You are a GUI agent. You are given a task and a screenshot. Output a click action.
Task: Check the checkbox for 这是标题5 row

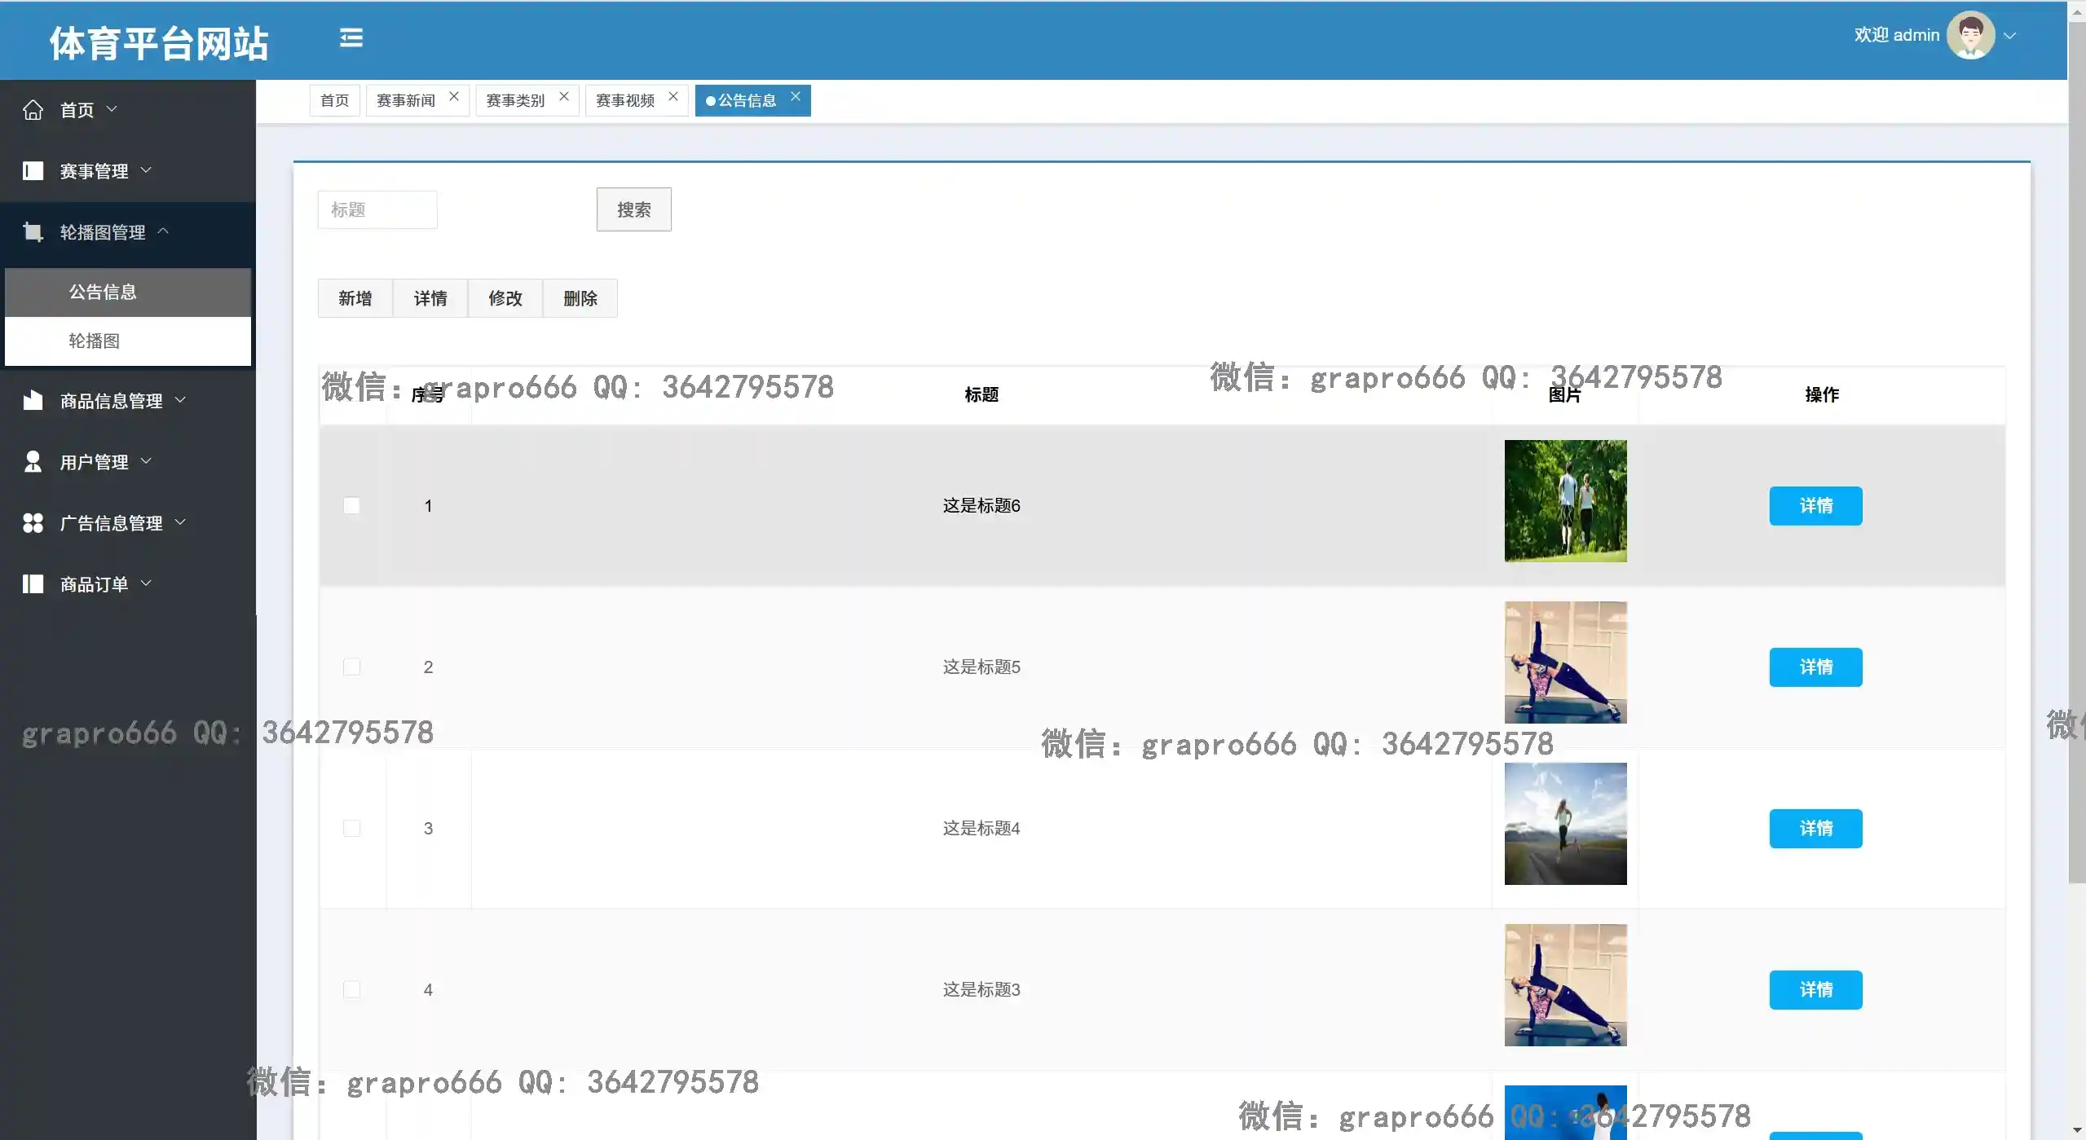click(352, 666)
